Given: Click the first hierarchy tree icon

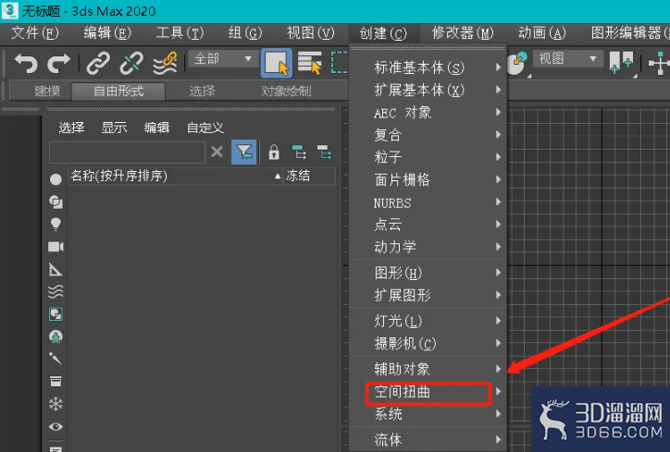Looking at the screenshot, I should click(299, 152).
